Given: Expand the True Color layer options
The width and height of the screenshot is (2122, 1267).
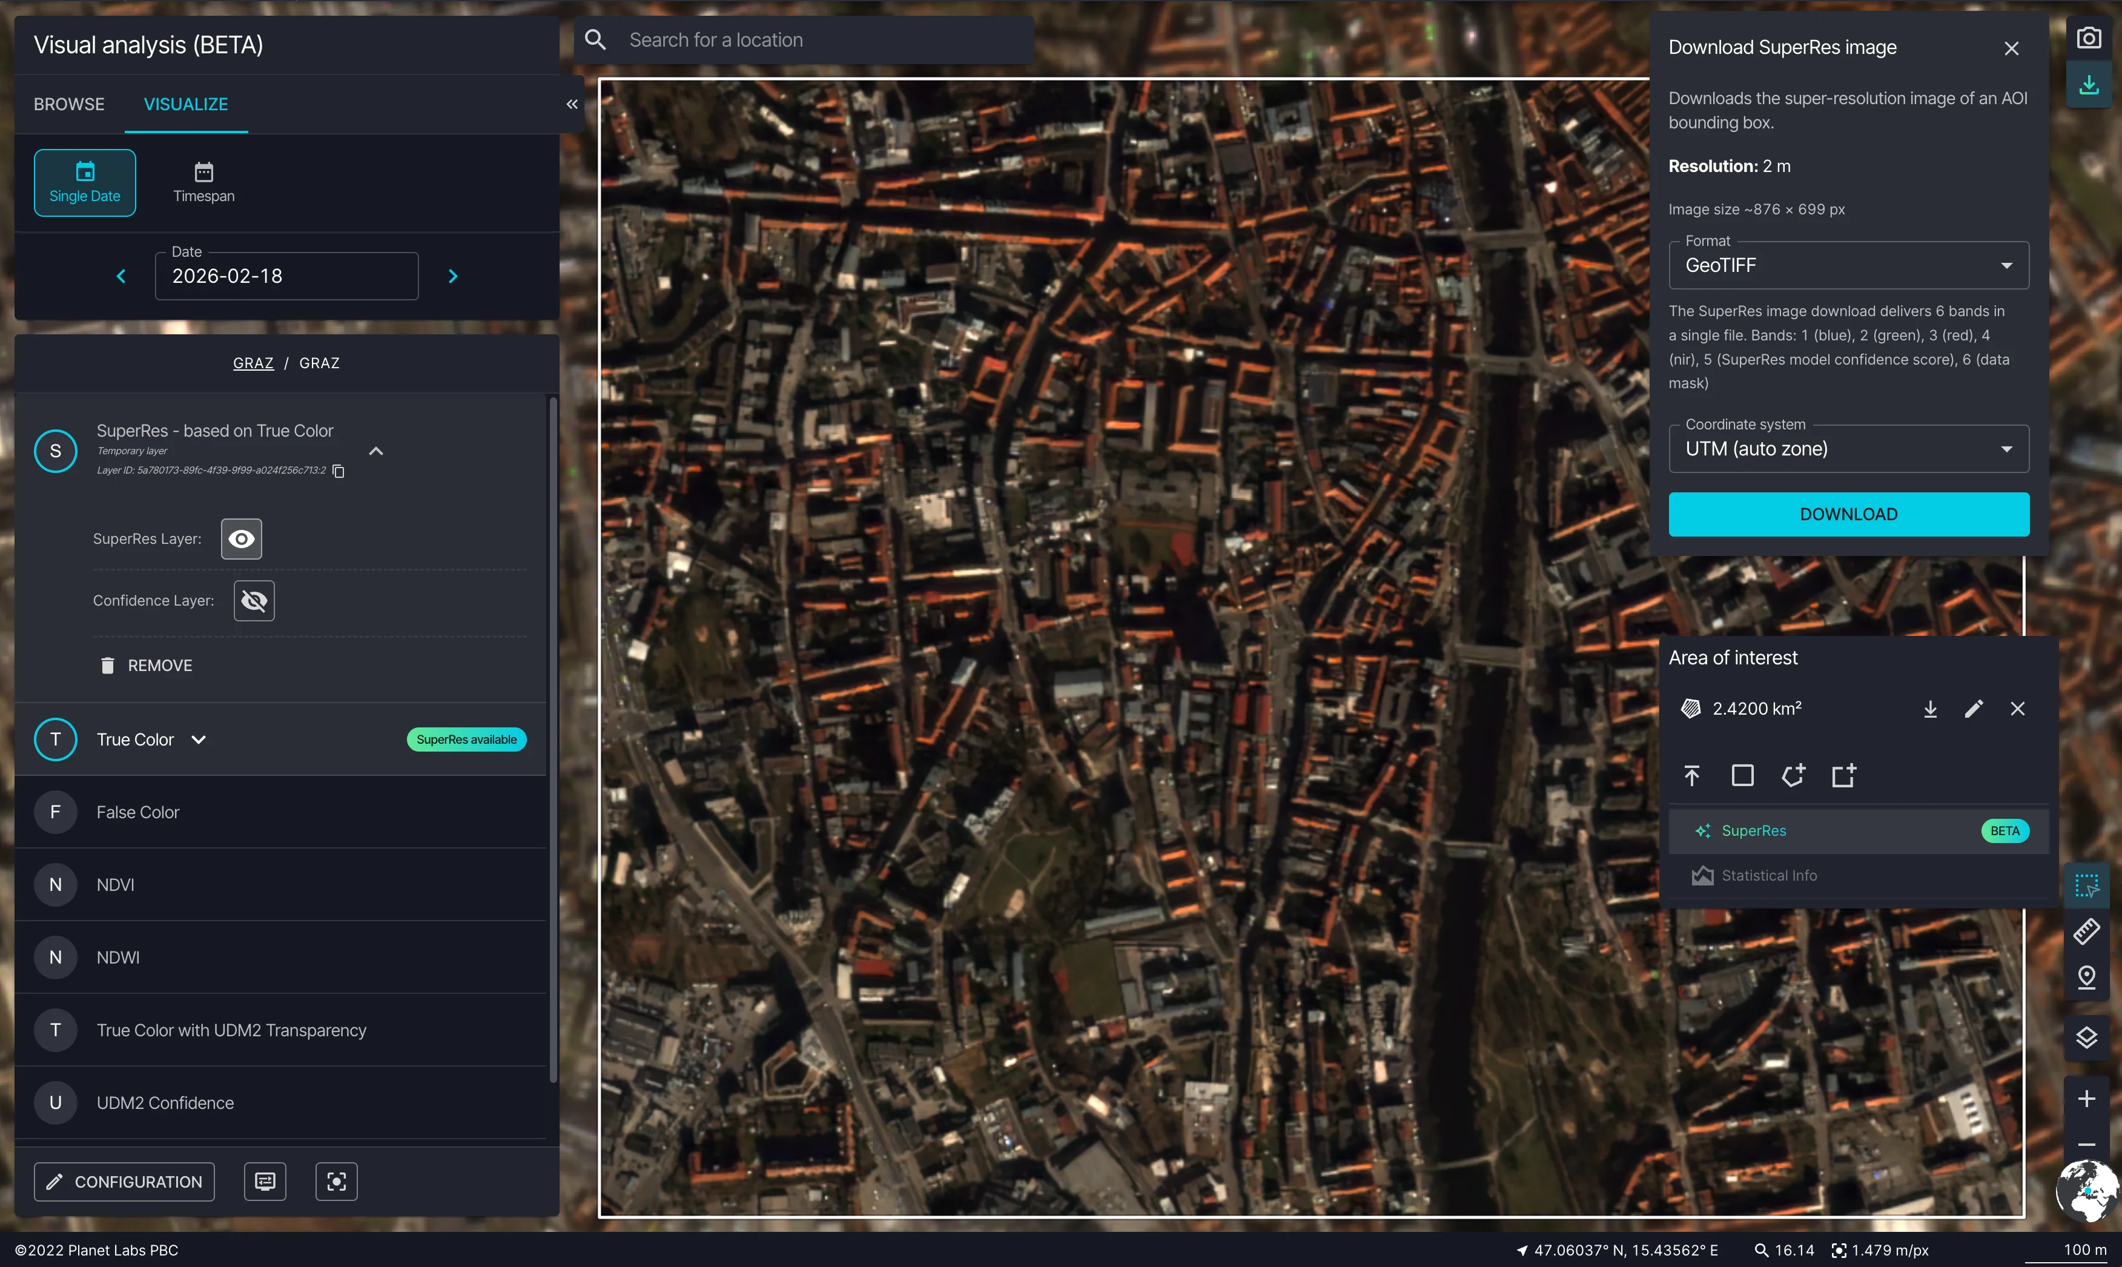Looking at the screenshot, I should pyautogui.click(x=199, y=739).
